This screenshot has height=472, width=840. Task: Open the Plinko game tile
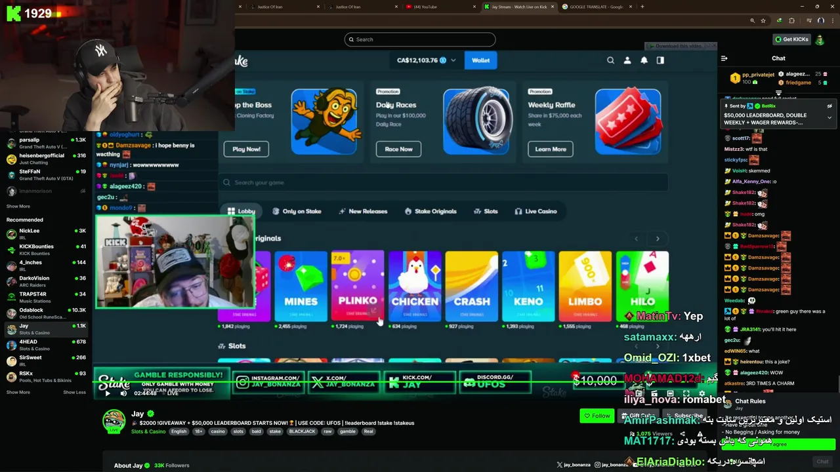(358, 286)
